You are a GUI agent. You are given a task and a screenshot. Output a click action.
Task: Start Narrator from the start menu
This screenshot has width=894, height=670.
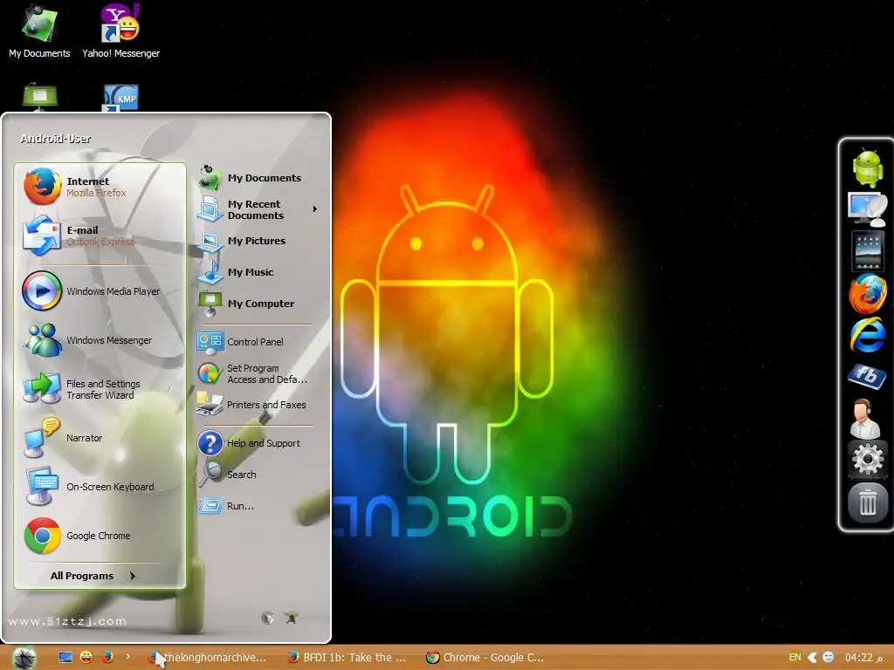point(100,438)
